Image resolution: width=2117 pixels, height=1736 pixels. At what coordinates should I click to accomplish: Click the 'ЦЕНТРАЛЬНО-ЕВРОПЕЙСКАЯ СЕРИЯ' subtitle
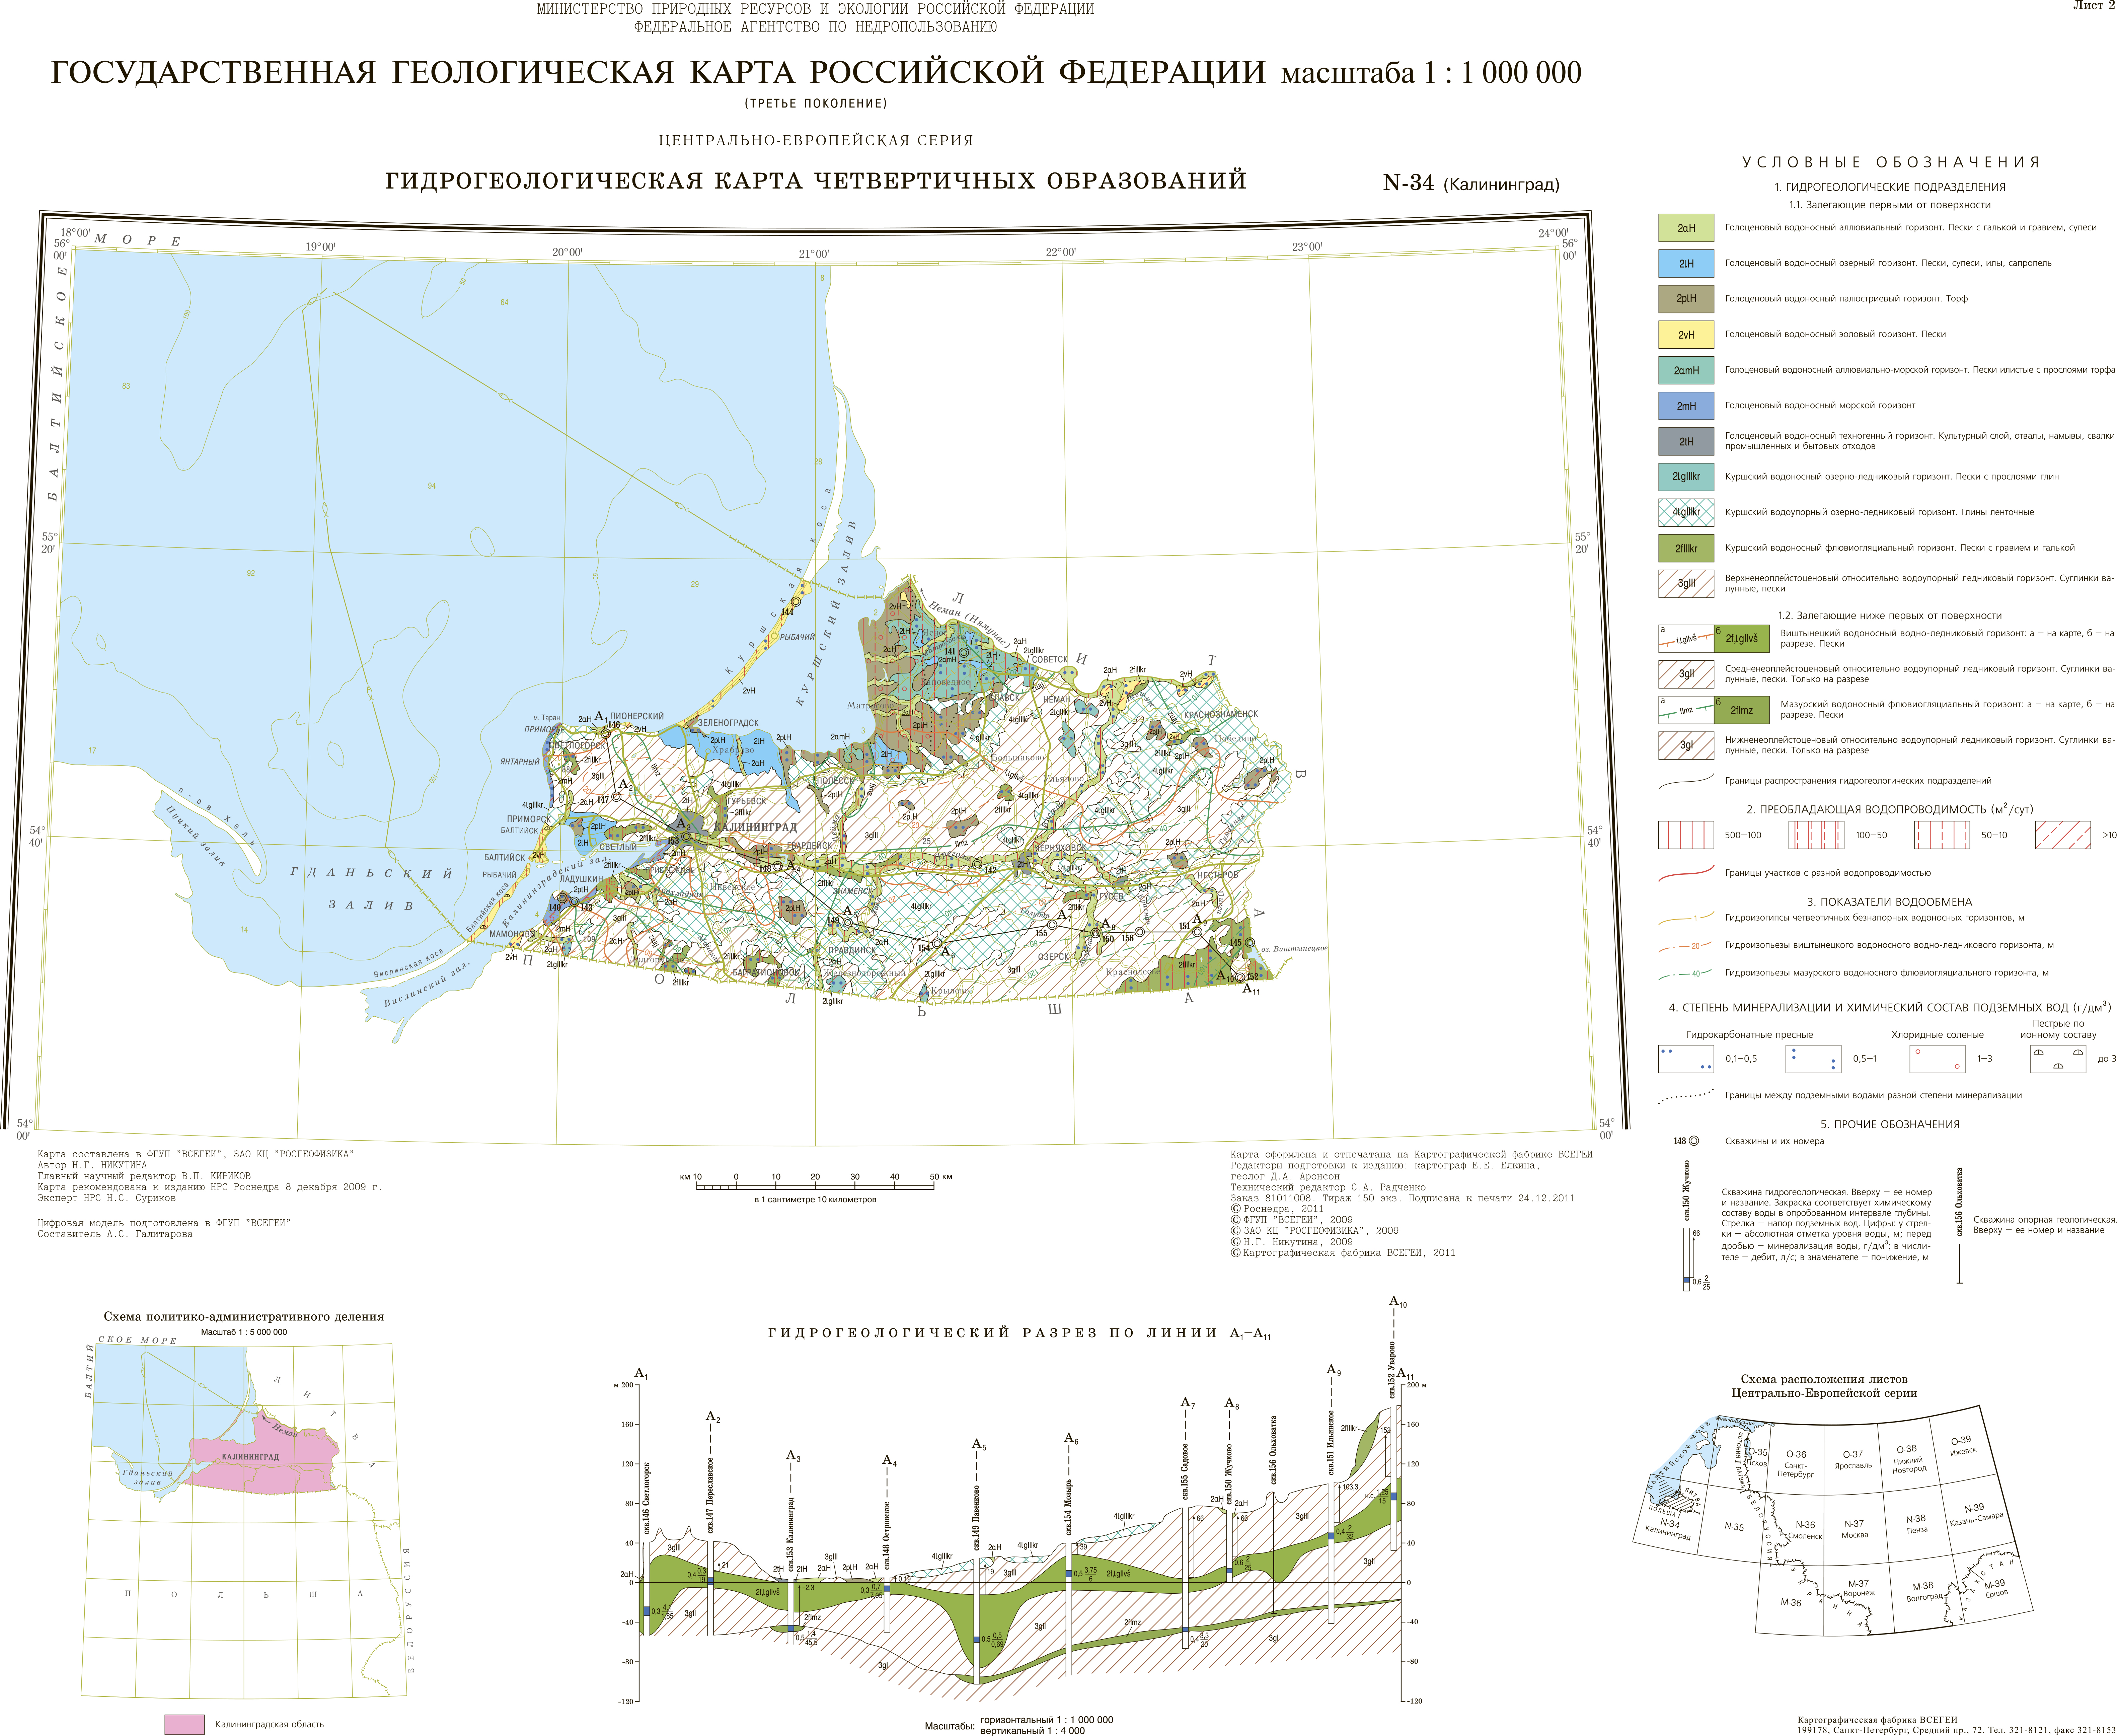(816, 141)
